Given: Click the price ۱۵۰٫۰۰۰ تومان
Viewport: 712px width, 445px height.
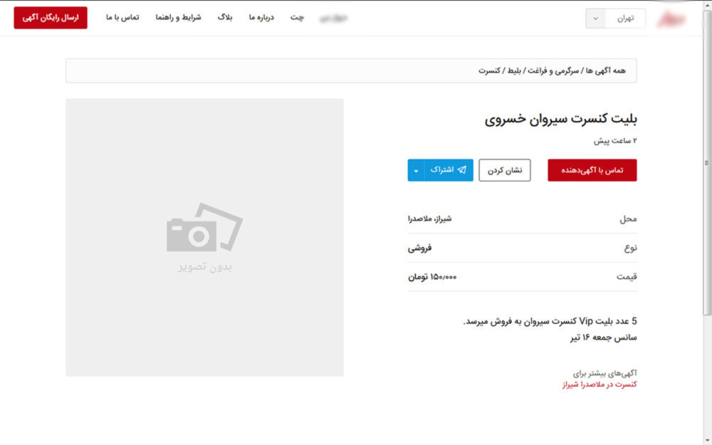Looking at the screenshot, I should 432,277.
